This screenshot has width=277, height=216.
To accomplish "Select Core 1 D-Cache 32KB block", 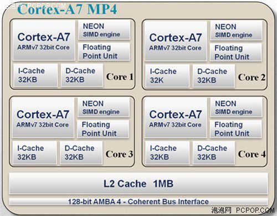I will (x=82, y=75).
